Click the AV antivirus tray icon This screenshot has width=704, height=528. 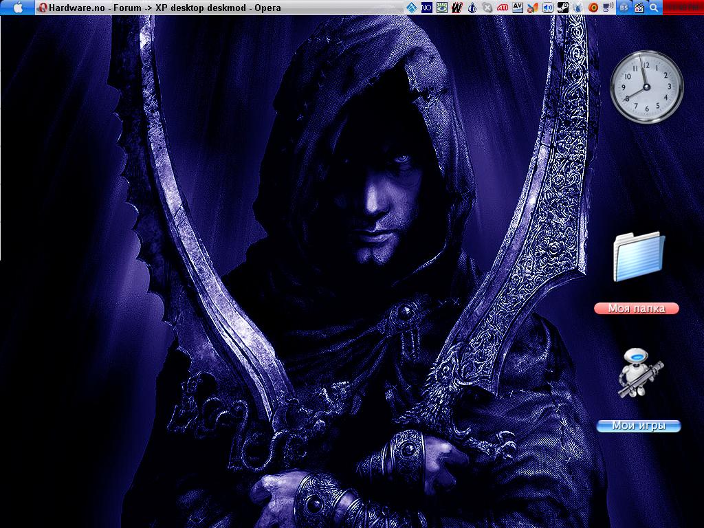pos(517,8)
